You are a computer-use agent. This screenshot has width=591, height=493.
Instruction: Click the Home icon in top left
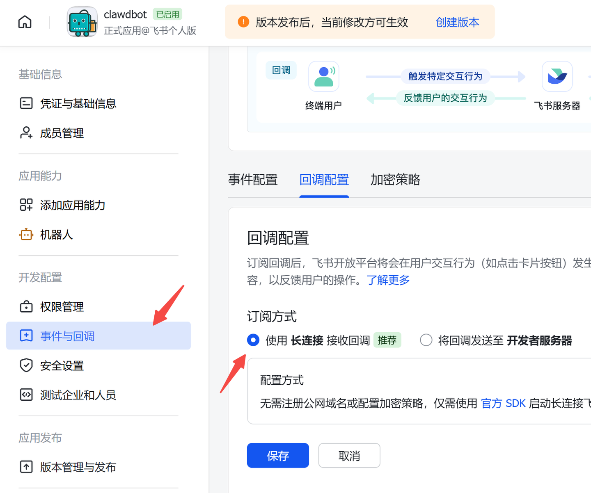(x=25, y=22)
